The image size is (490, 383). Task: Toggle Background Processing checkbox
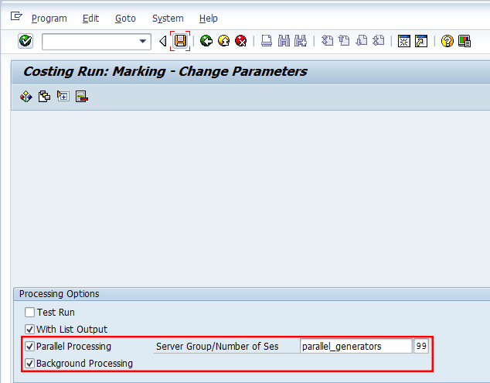click(x=29, y=363)
